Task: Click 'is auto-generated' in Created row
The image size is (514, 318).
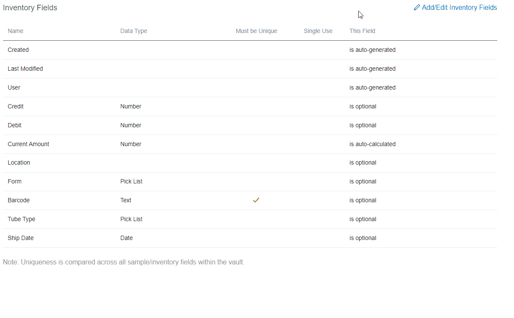Action: click(x=372, y=50)
